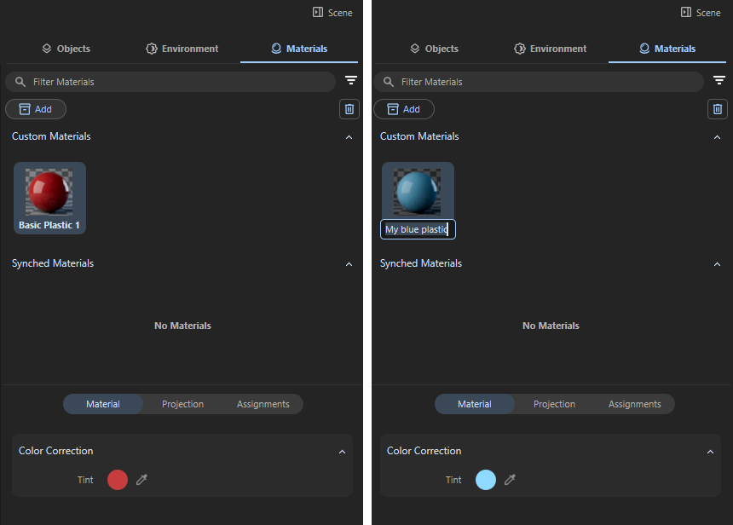Open the Environment tab

182,49
